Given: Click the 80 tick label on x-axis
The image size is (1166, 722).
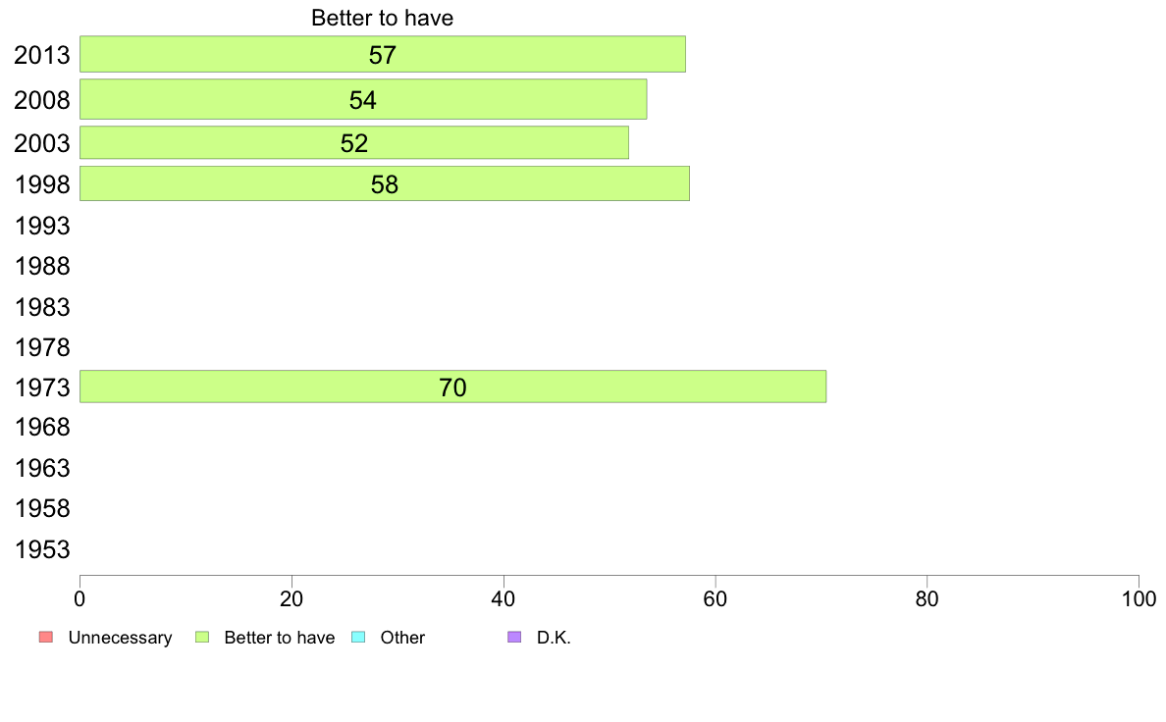Looking at the screenshot, I should (927, 599).
